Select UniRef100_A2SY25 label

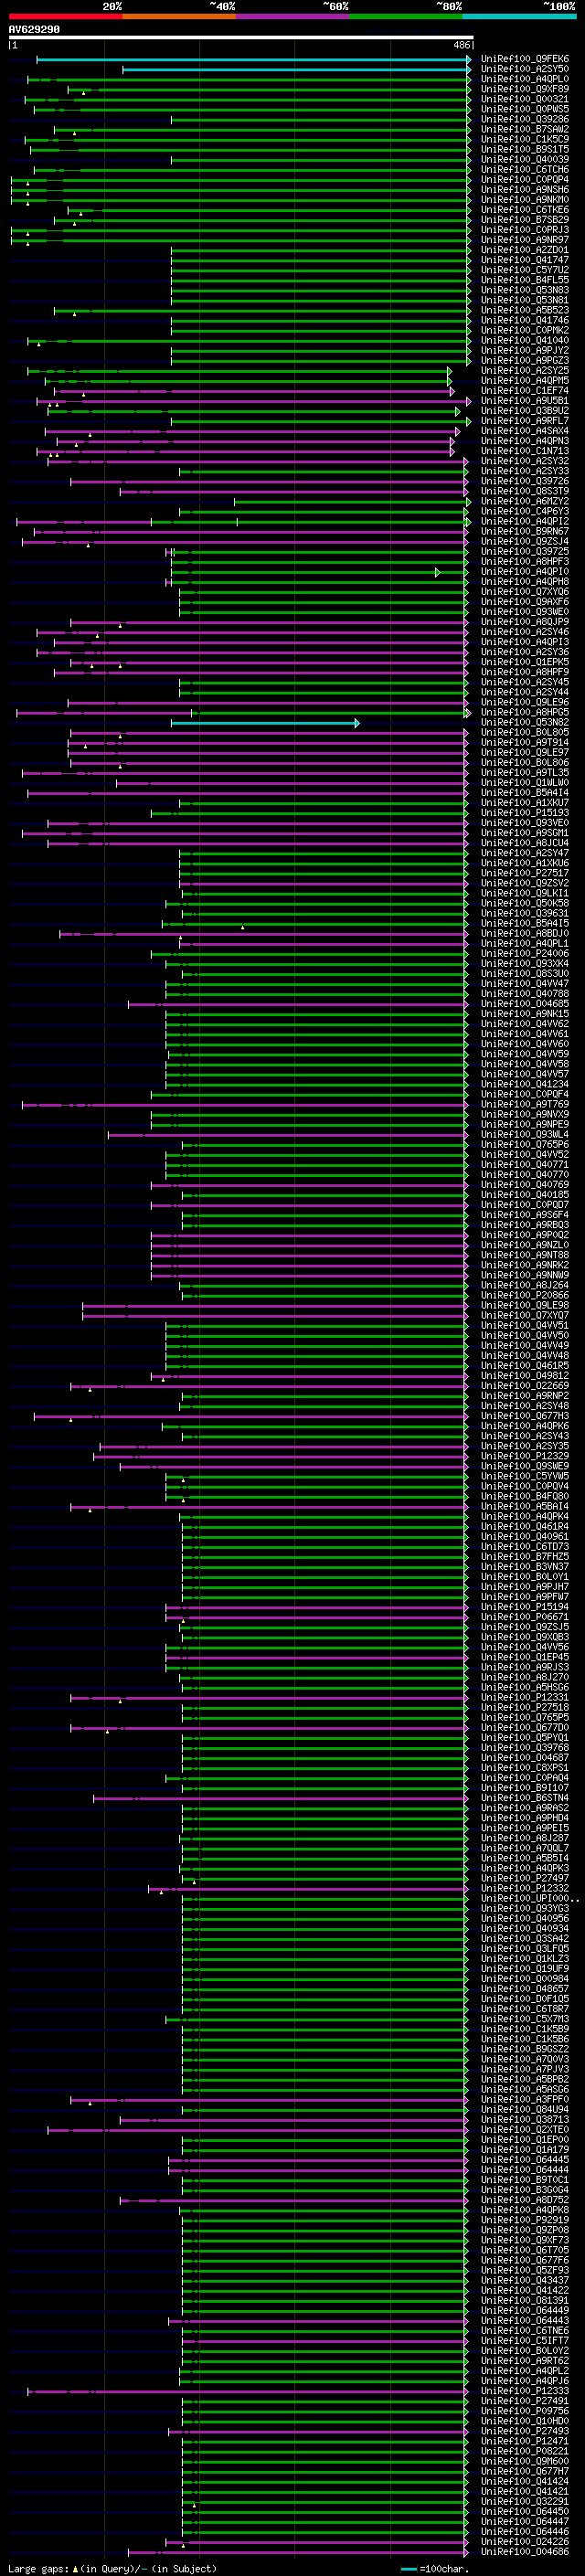point(525,370)
